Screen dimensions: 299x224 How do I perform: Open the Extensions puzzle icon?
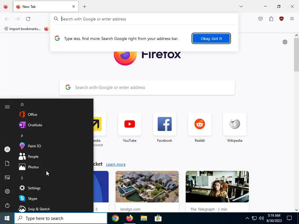point(271,19)
